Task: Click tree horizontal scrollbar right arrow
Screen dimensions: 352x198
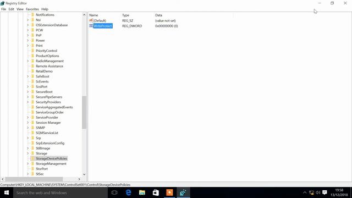Action: [x=79, y=179]
